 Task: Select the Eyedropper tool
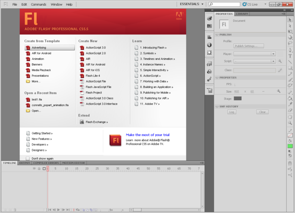click(x=290, y=104)
